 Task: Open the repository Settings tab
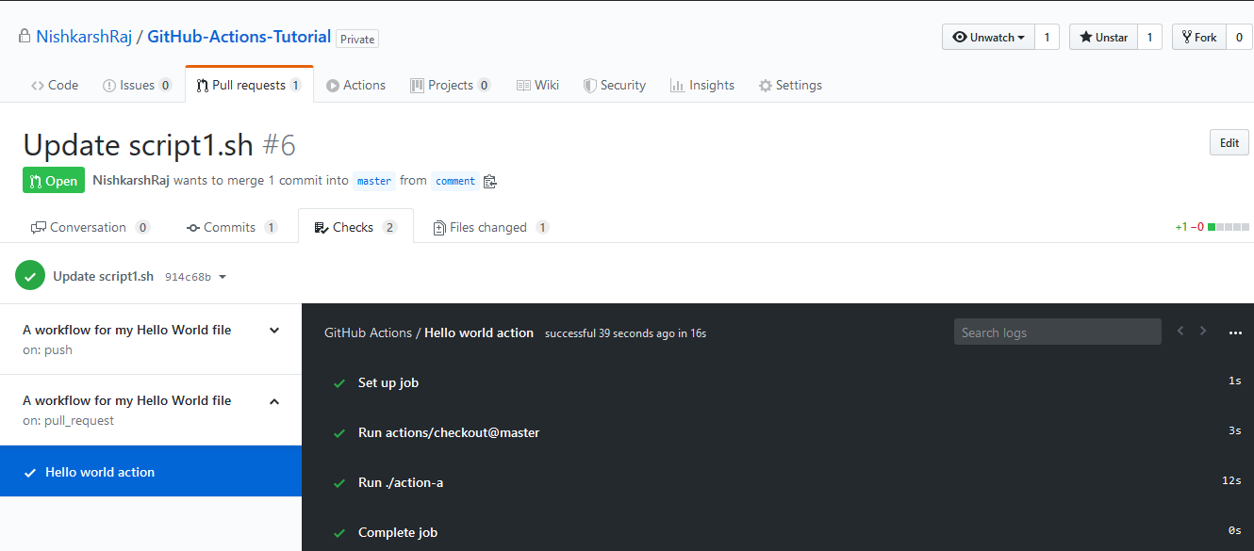[x=790, y=85]
